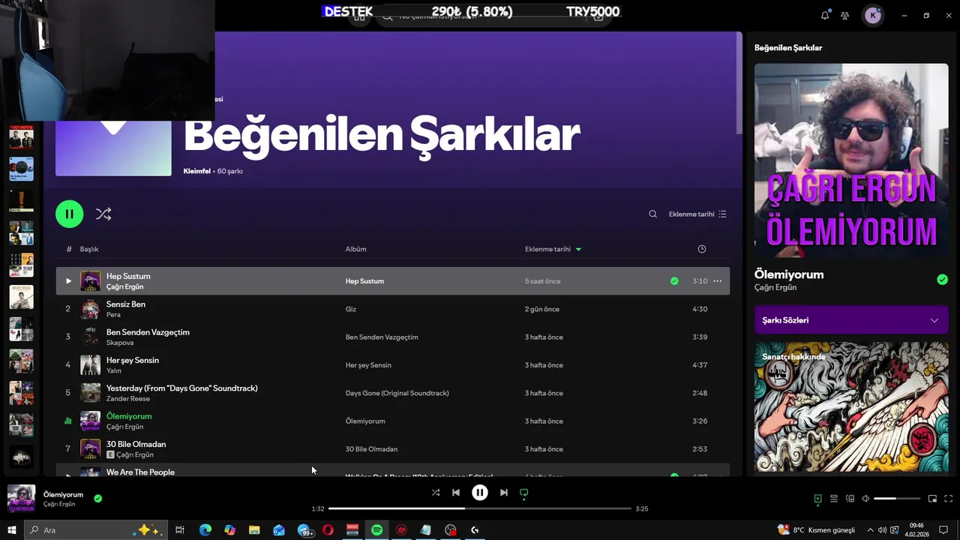Toggle the liked checkmark in now playing panel
Image resolution: width=960 pixels, height=540 pixels.
click(942, 280)
